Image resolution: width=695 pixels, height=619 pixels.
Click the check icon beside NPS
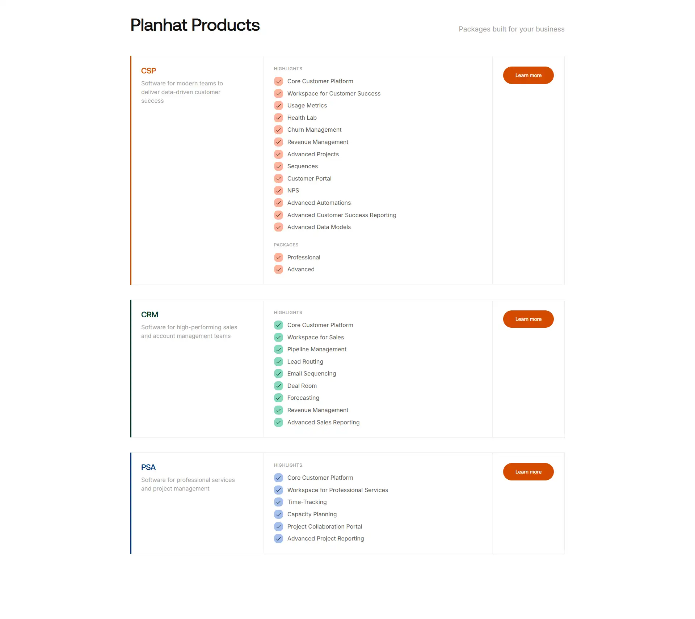point(278,191)
